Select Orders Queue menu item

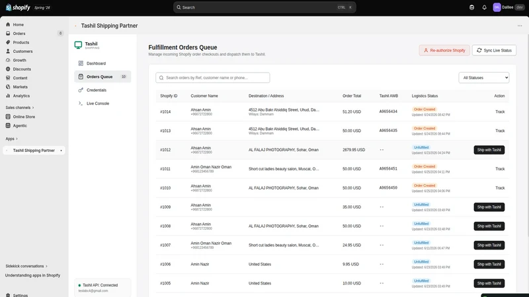tap(102, 77)
